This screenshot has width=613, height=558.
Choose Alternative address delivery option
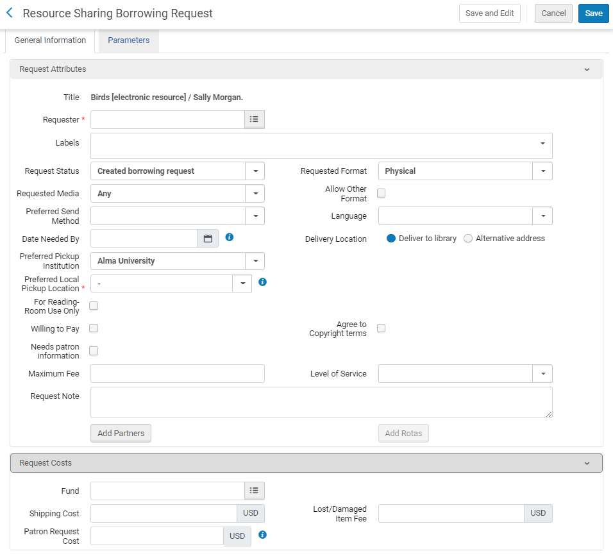pyautogui.click(x=468, y=239)
